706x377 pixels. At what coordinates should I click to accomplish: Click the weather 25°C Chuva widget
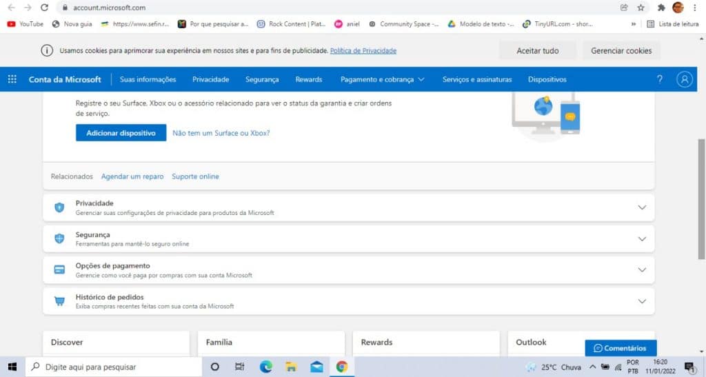pyautogui.click(x=554, y=367)
